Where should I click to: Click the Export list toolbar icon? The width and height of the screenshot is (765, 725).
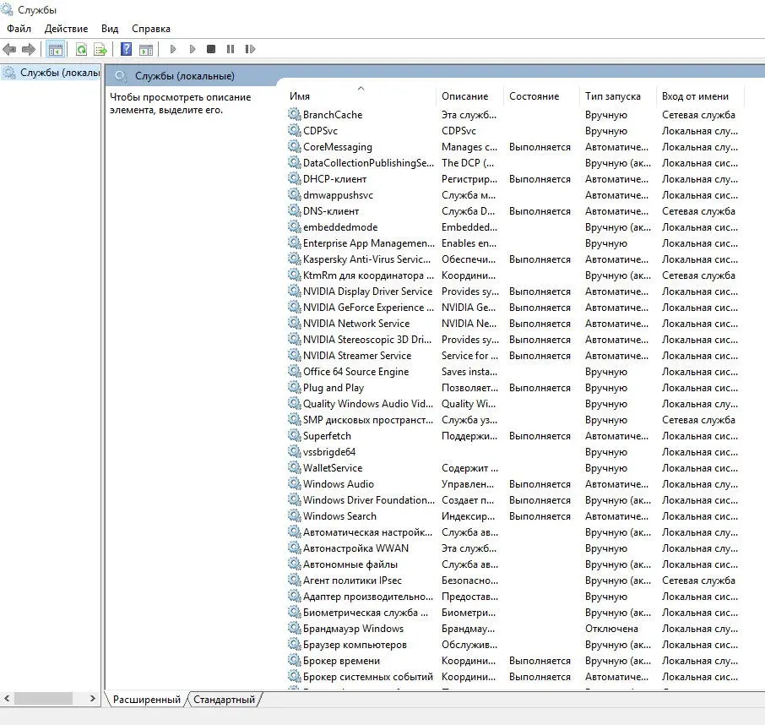(x=100, y=49)
